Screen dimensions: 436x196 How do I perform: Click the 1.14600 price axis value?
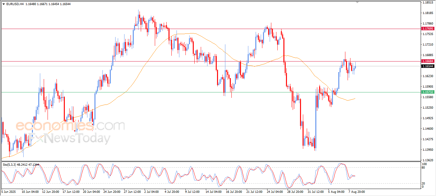coord(427,129)
